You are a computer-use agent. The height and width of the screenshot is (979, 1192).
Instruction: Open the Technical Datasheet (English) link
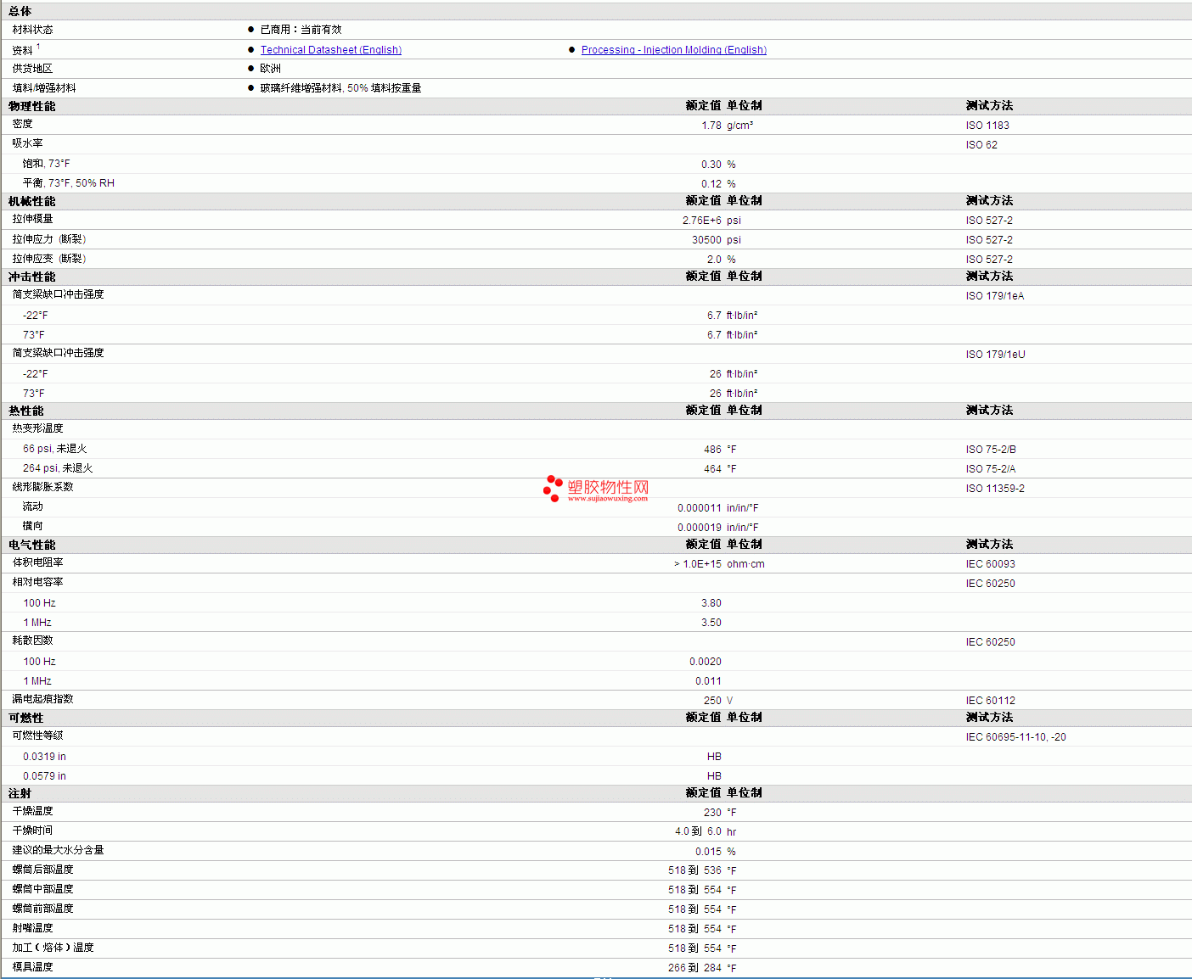tap(331, 50)
